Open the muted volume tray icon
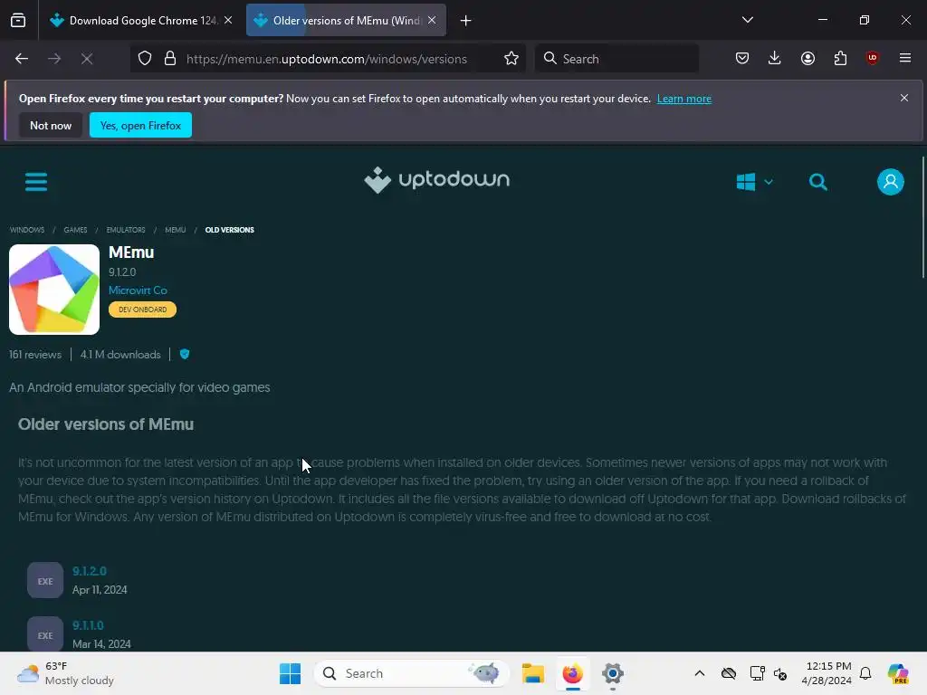Image resolution: width=927 pixels, height=695 pixels. [x=780, y=673]
